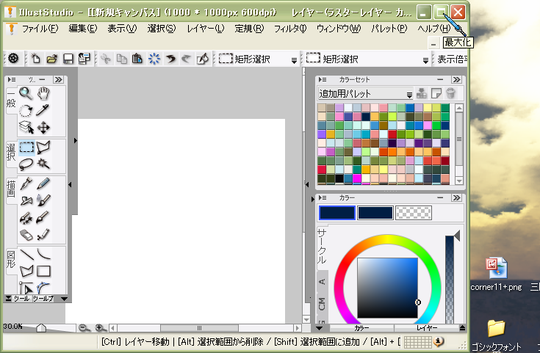Collapse カラーセット panel with double chevron
540x353 pixels.
point(457,79)
